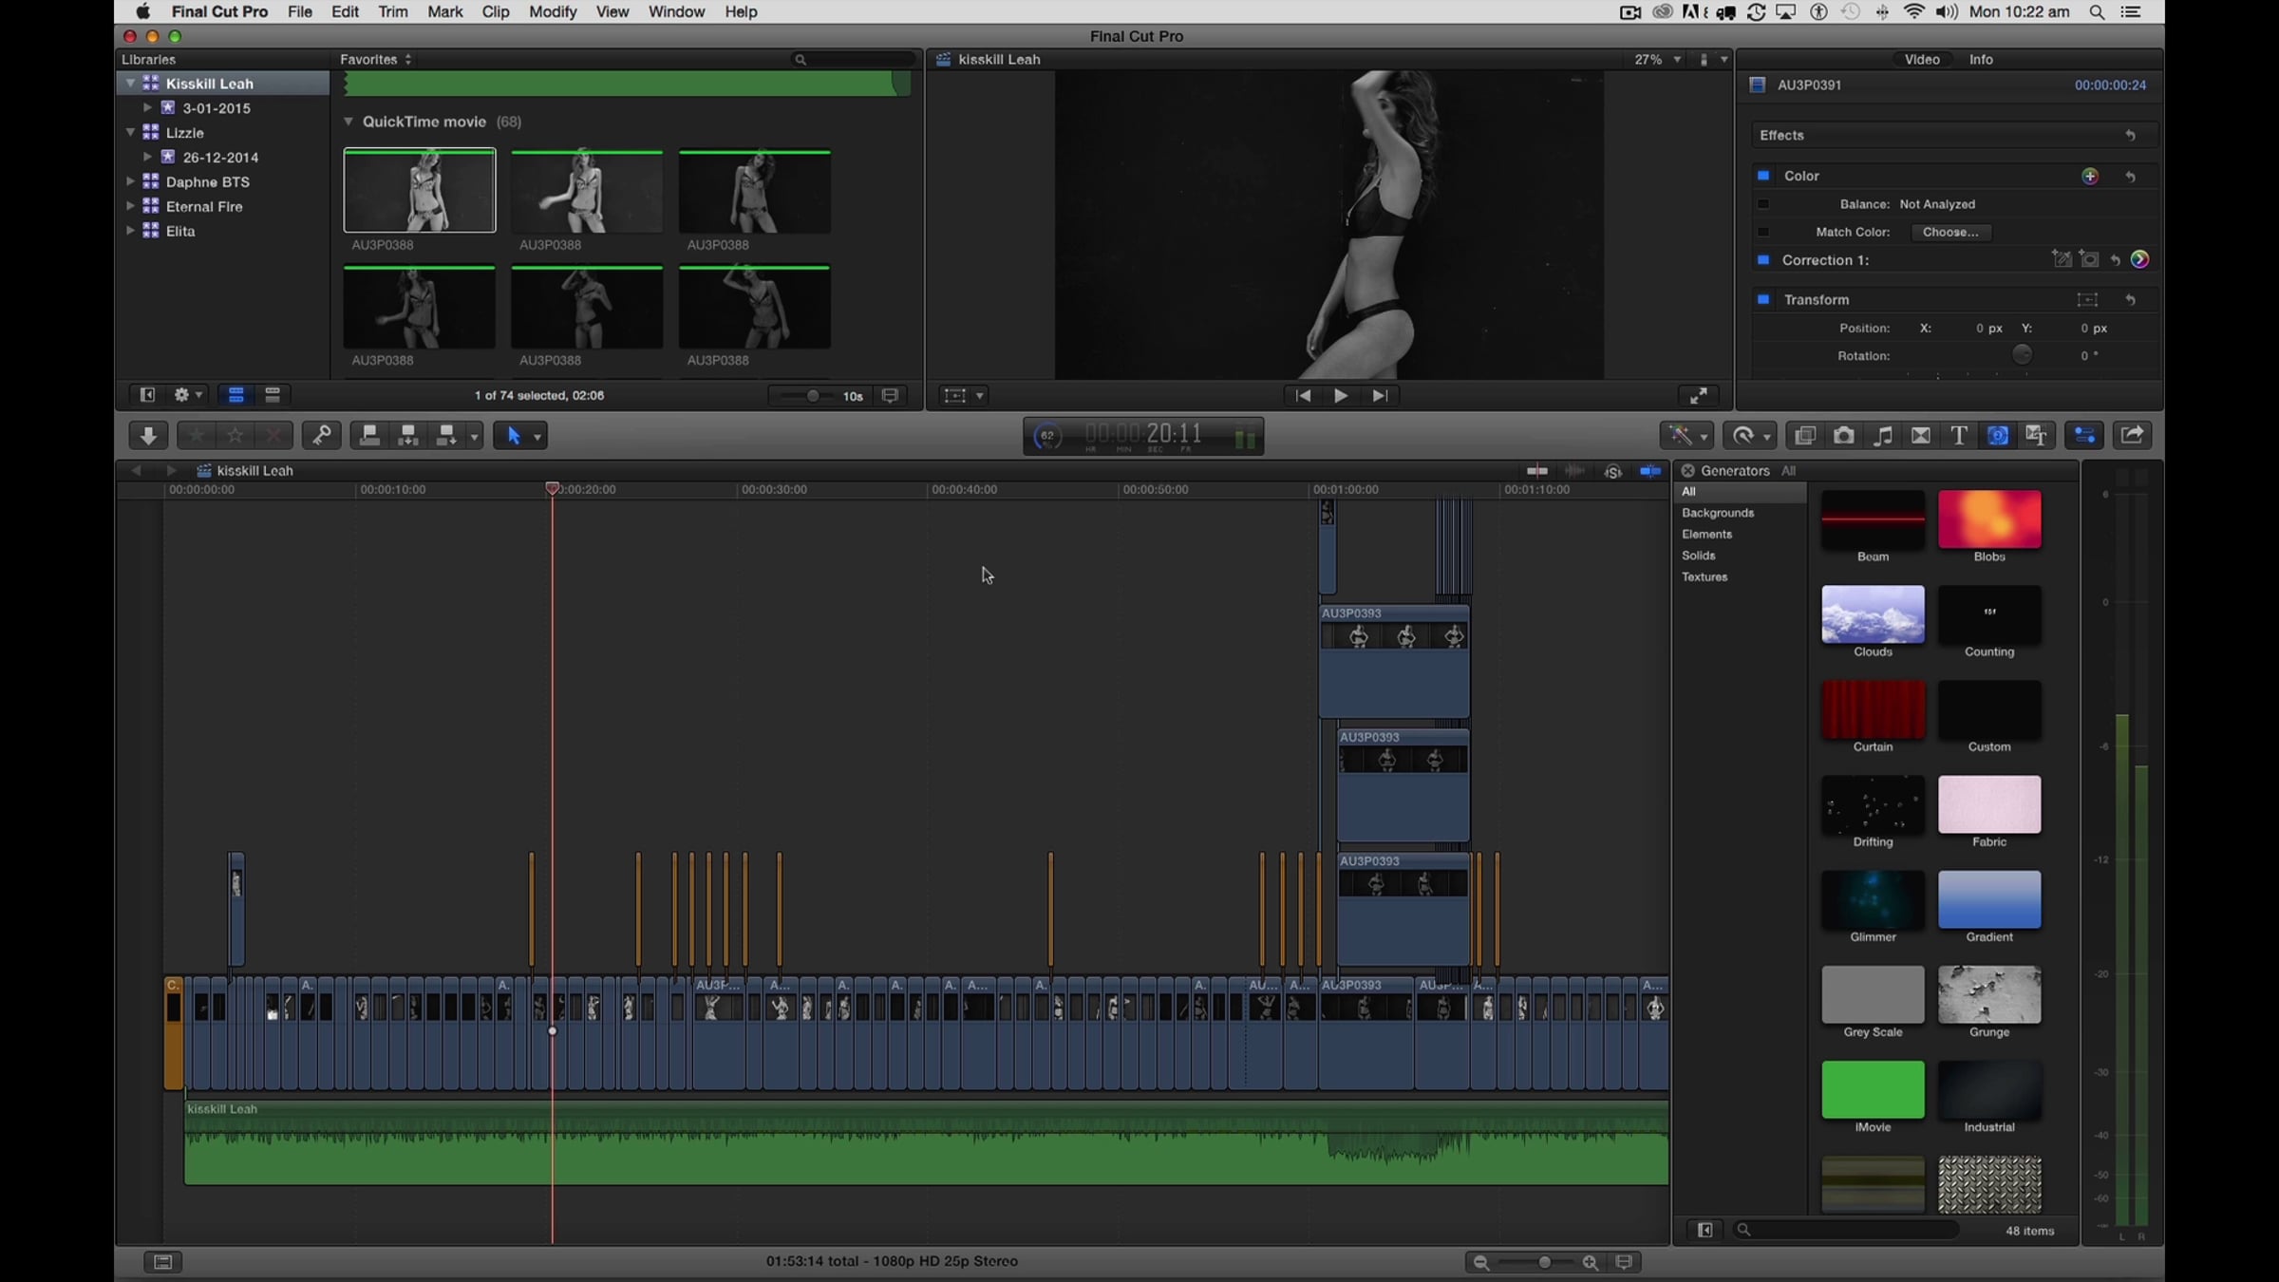Enable the Balance color checkbox
Viewport: 2279px width, 1282px height.
(x=1763, y=204)
